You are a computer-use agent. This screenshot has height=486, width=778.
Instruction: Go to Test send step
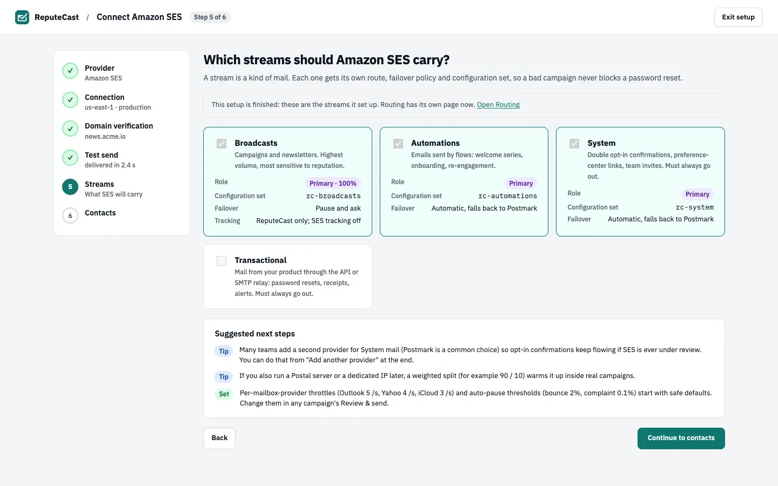tap(122, 160)
